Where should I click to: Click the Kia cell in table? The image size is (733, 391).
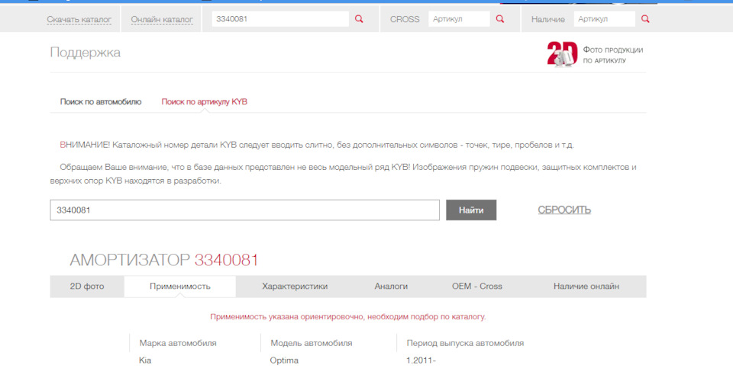coord(145,361)
